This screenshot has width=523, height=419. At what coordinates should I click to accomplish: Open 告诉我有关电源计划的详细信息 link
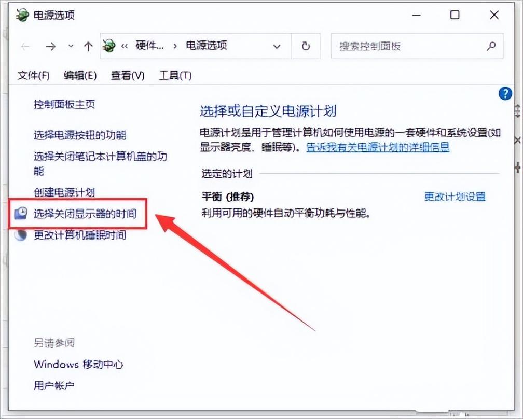(378, 147)
